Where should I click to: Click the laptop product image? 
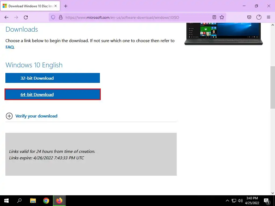[x=223, y=34]
